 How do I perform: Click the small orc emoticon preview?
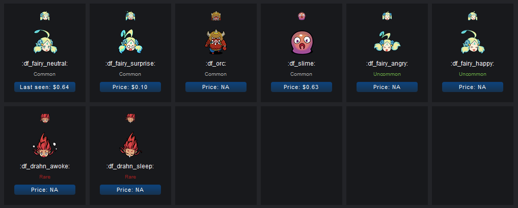[x=216, y=16]
